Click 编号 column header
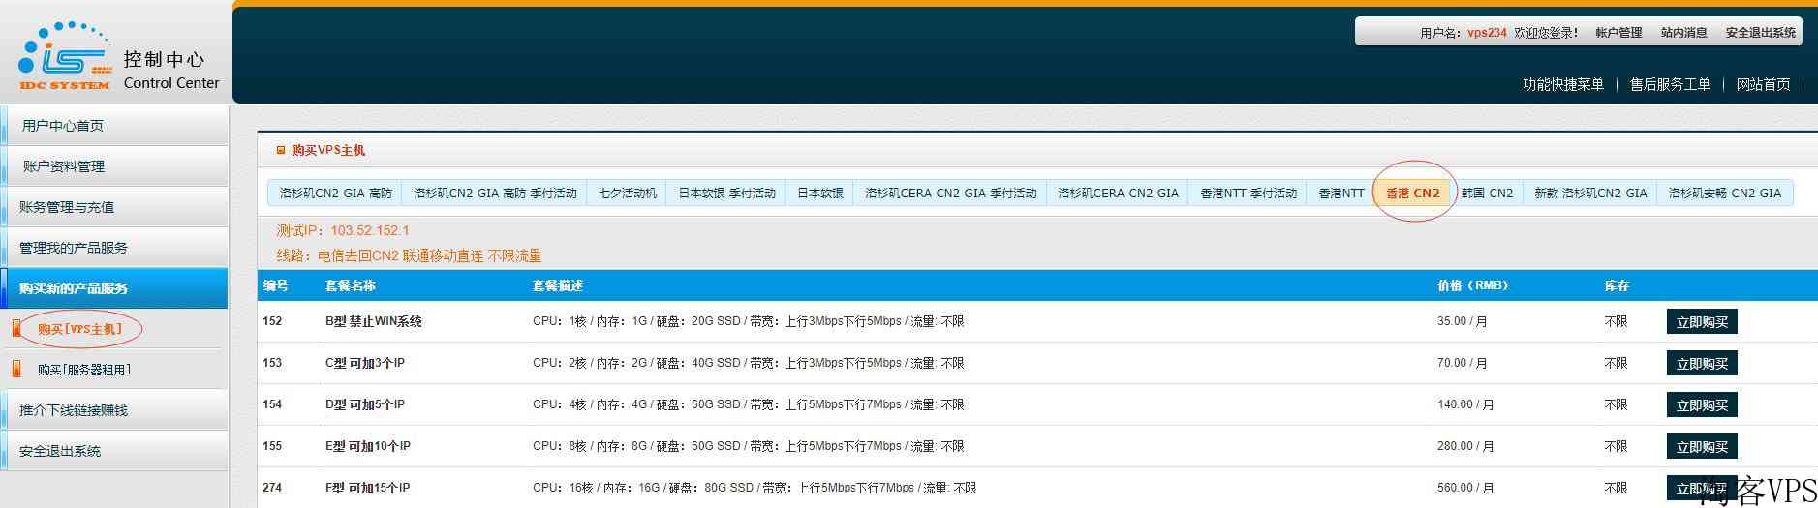 coord(276,285)
